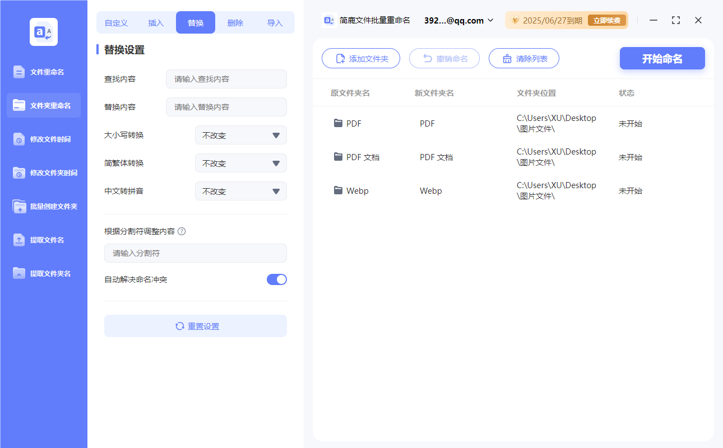Expand the 简繁体转换 dropdown
This screenshot has width=723, height=448.
click(x=240, y=163)
